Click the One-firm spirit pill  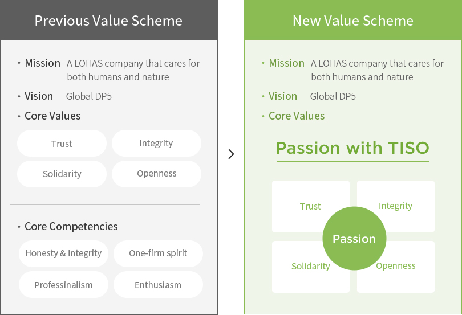coord(158,253)
